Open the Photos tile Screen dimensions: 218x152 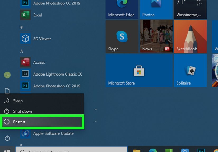(x=156, y=9)
